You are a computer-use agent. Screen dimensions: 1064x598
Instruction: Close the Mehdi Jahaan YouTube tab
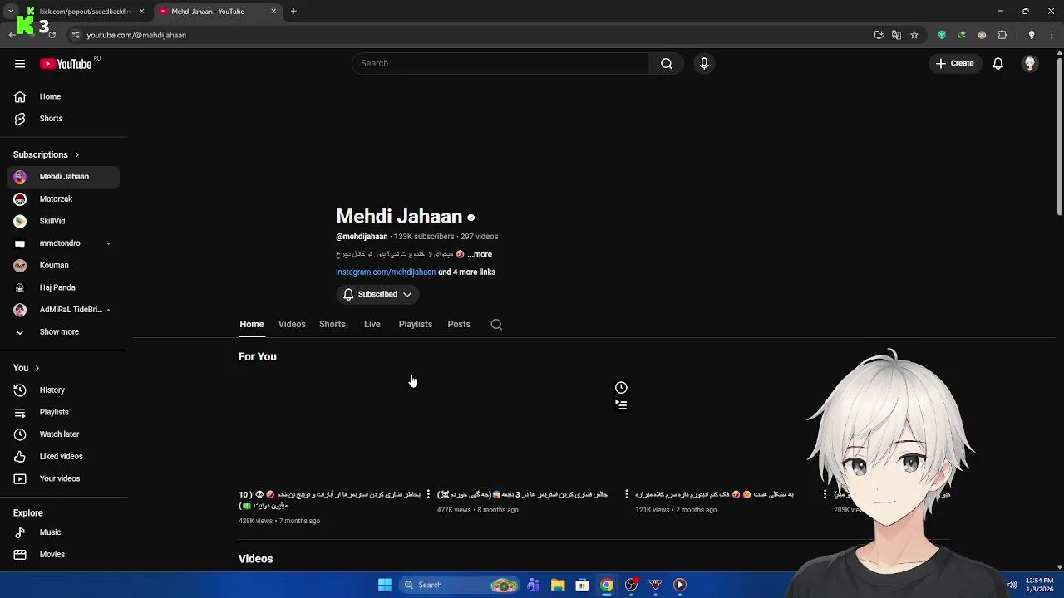point(273,12)
